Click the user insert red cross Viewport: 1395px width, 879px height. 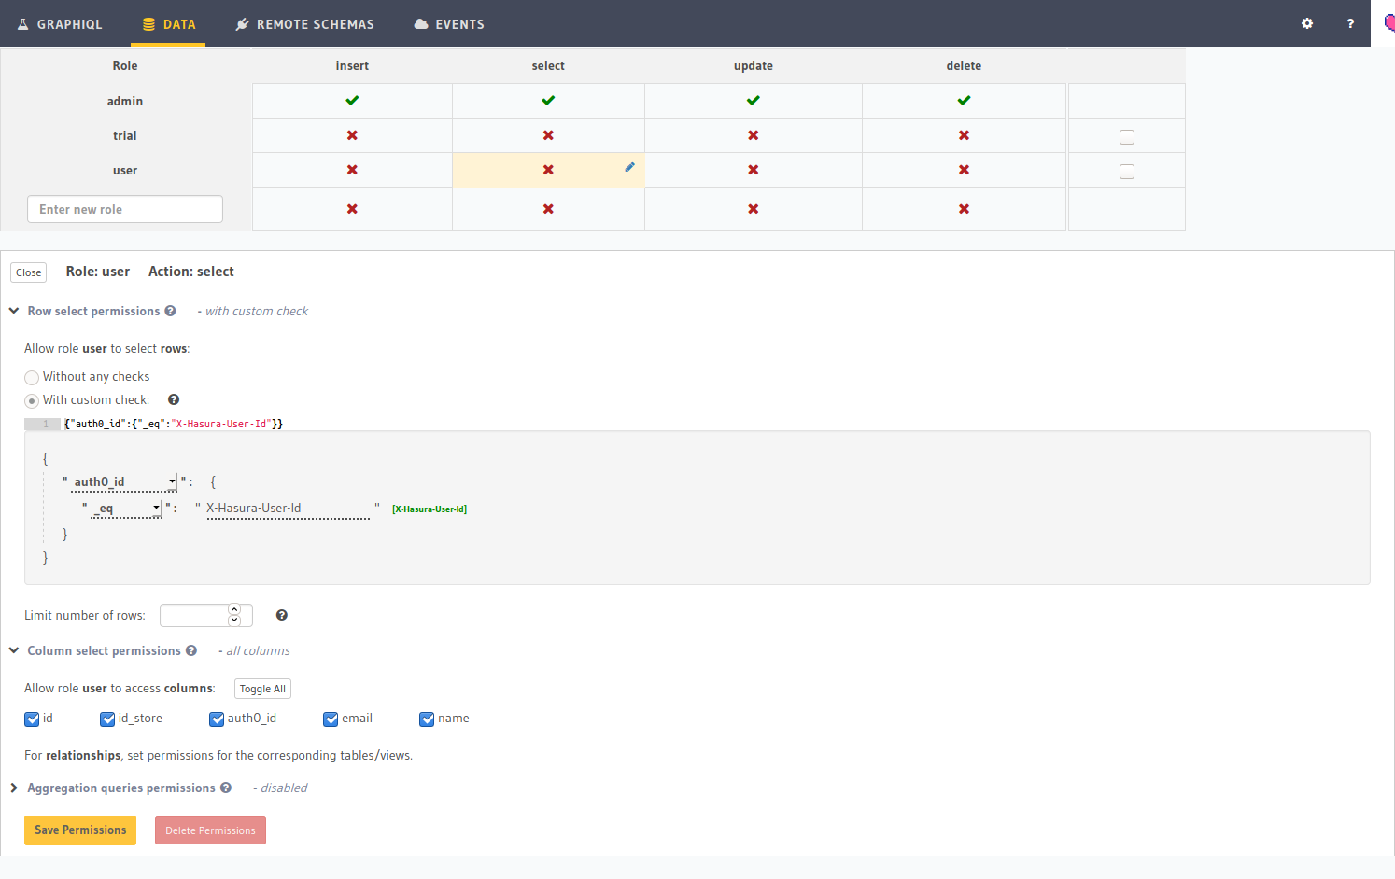tap(352, 170)
